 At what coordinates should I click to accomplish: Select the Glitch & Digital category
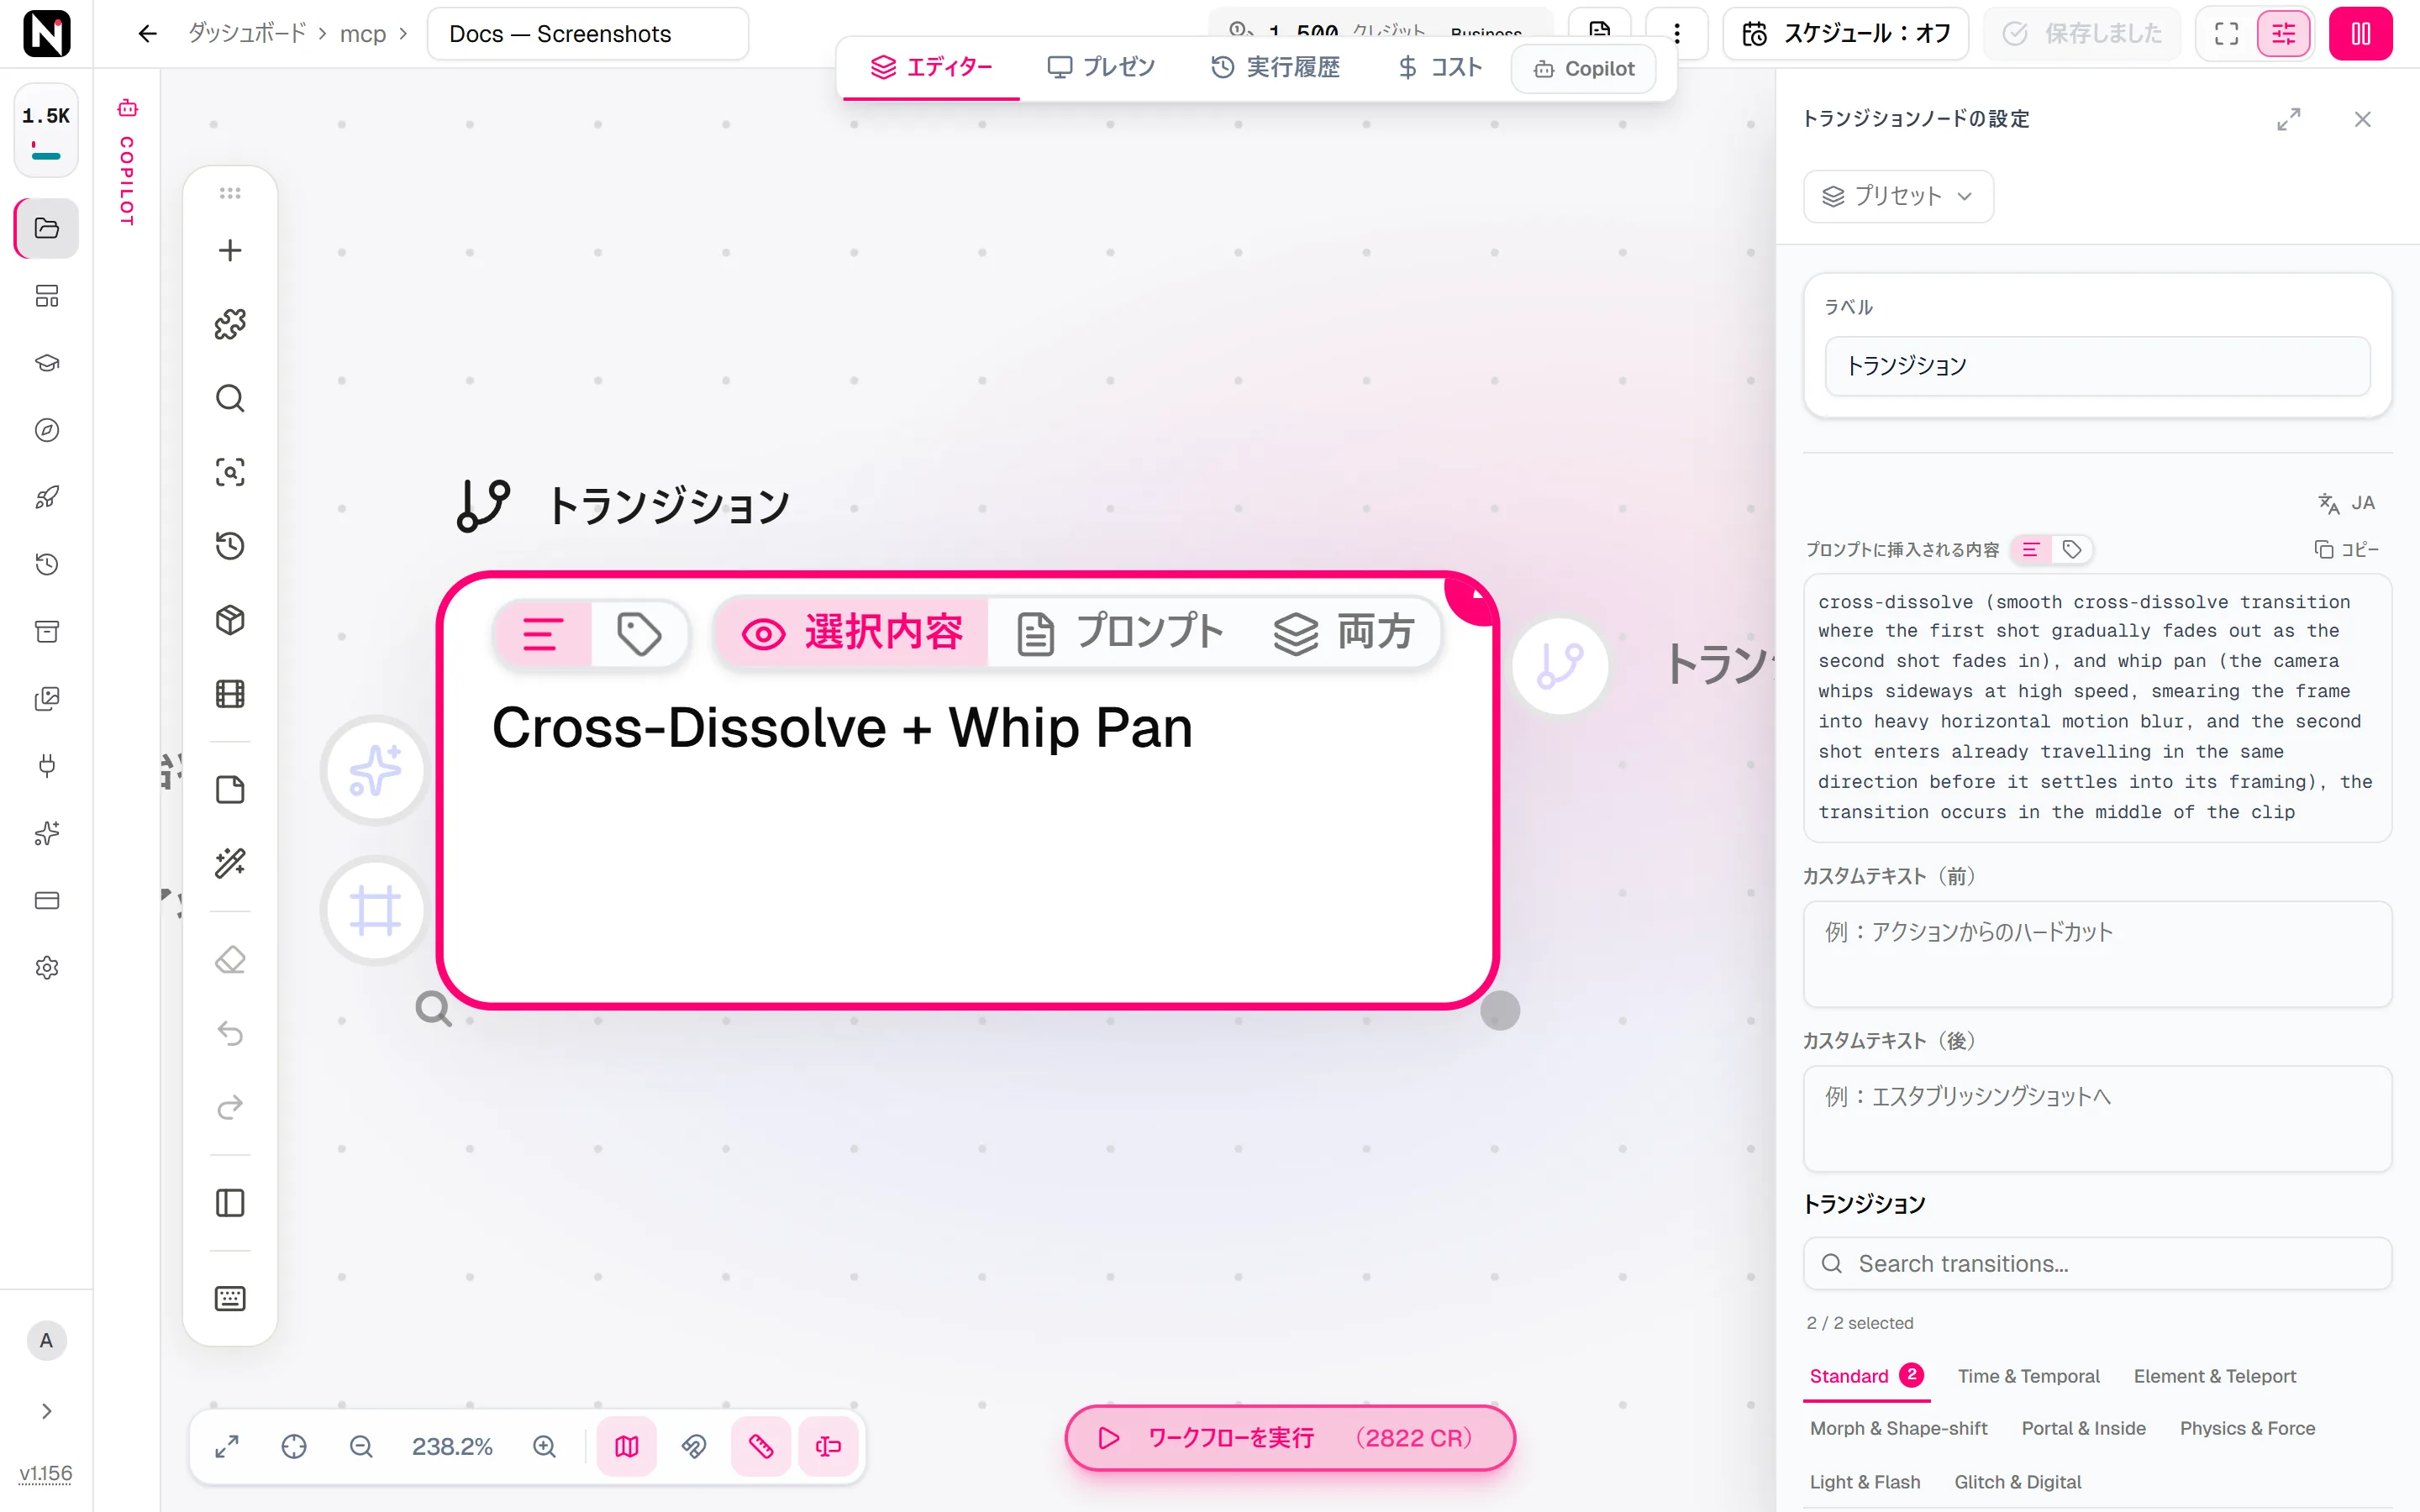coord(2018,1482)
